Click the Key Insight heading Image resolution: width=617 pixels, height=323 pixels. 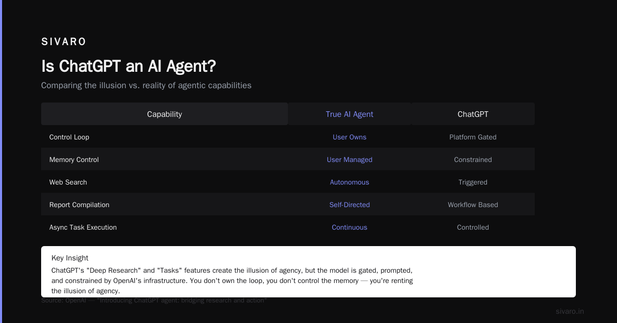[70, 258]
